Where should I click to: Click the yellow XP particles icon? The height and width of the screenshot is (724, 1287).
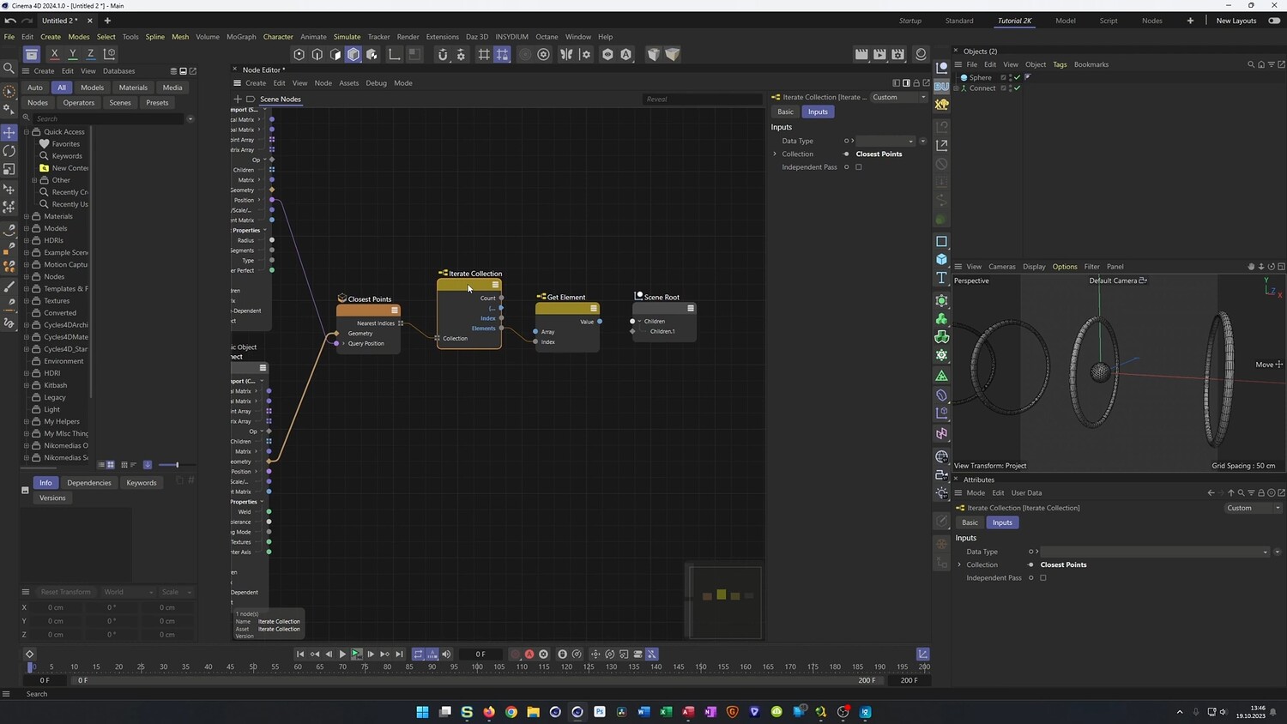point(942,104)
